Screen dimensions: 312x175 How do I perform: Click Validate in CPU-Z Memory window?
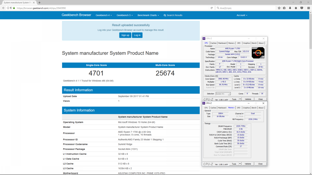248,164
